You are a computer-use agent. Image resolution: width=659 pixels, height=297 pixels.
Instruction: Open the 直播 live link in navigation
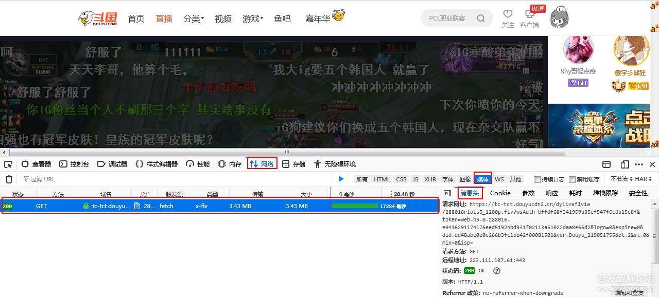164,18
